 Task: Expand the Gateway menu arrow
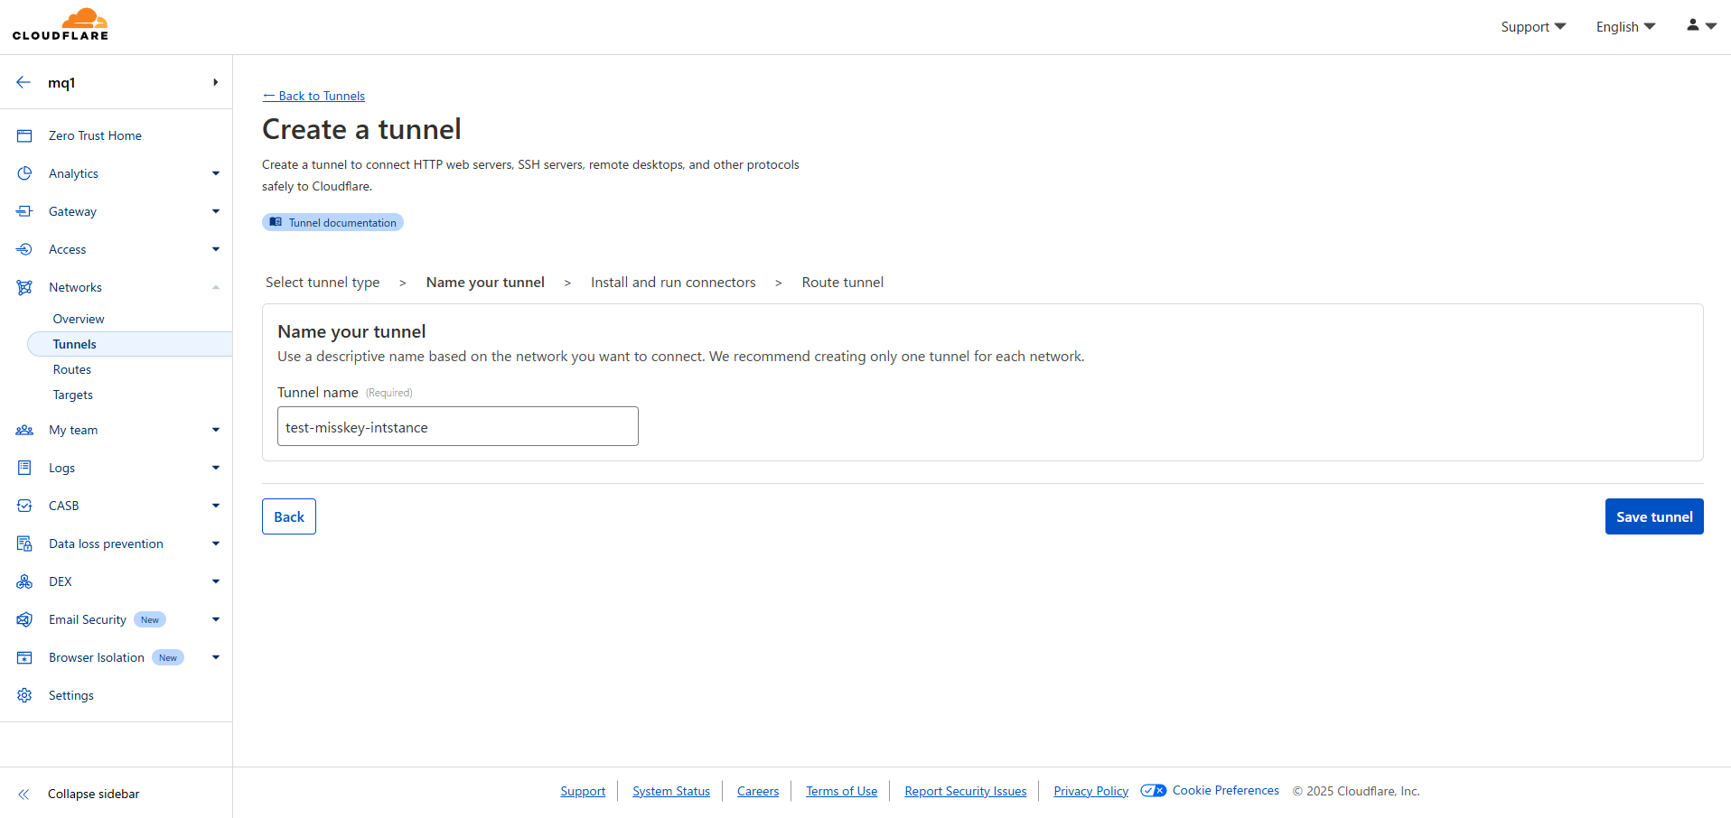(216, 211)
